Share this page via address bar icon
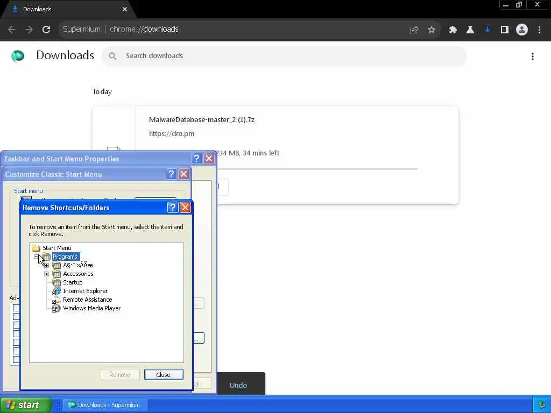Screen dimensions: 551x413 [414, 30]
